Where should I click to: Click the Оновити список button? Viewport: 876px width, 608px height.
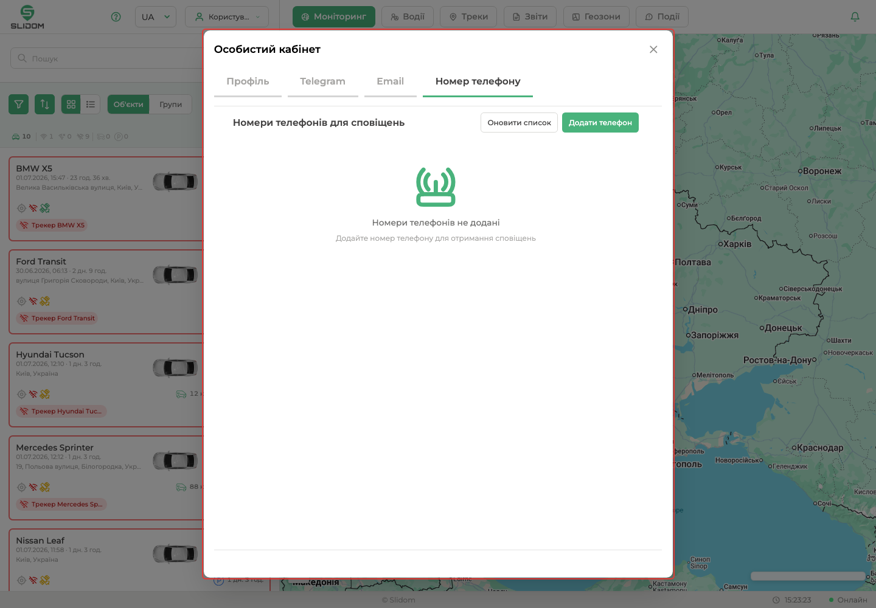(x=519, y=123)
